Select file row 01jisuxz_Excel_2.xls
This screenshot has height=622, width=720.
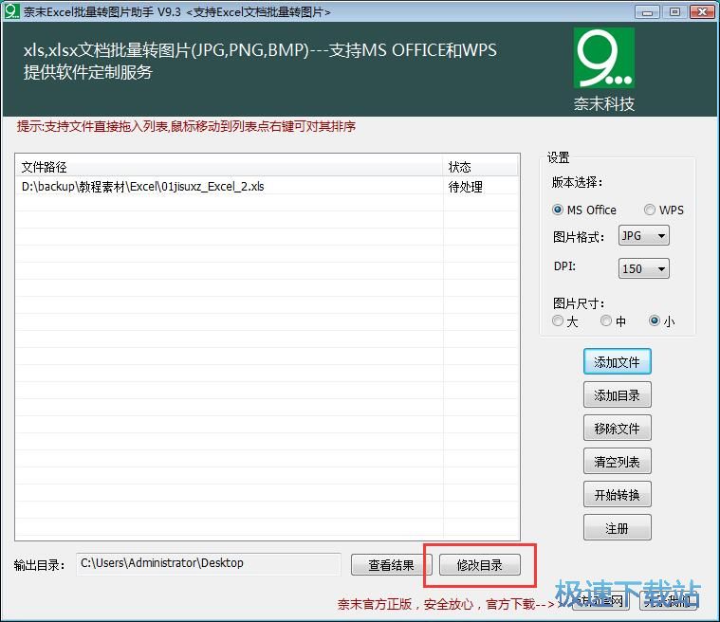tap(268, 186)
